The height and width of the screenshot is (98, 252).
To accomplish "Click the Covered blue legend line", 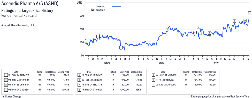I will click(116, 6).
